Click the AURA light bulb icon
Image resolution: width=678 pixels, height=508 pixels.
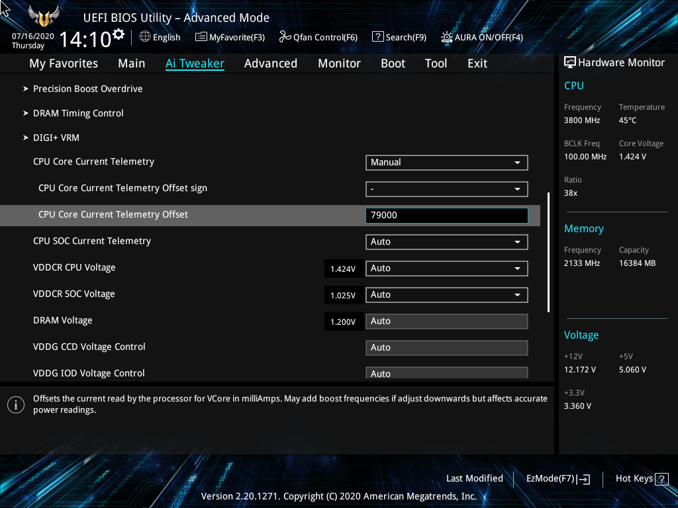coord(447,37)
